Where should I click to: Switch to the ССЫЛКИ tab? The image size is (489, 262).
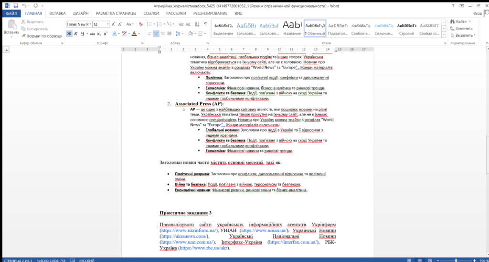coord(151,13)
